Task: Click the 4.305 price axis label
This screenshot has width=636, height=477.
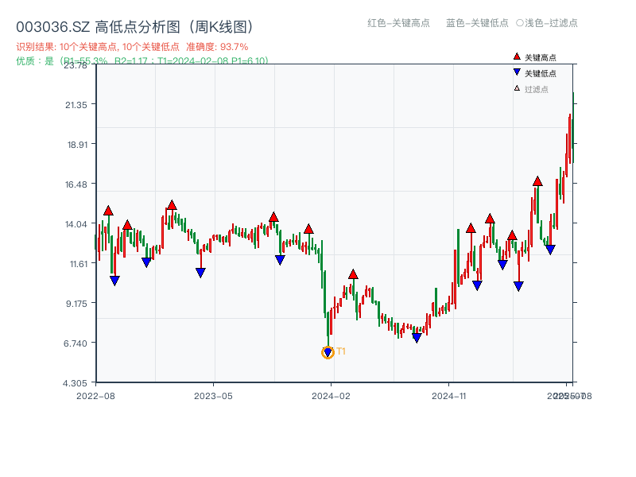Action: tap(75, 383)
